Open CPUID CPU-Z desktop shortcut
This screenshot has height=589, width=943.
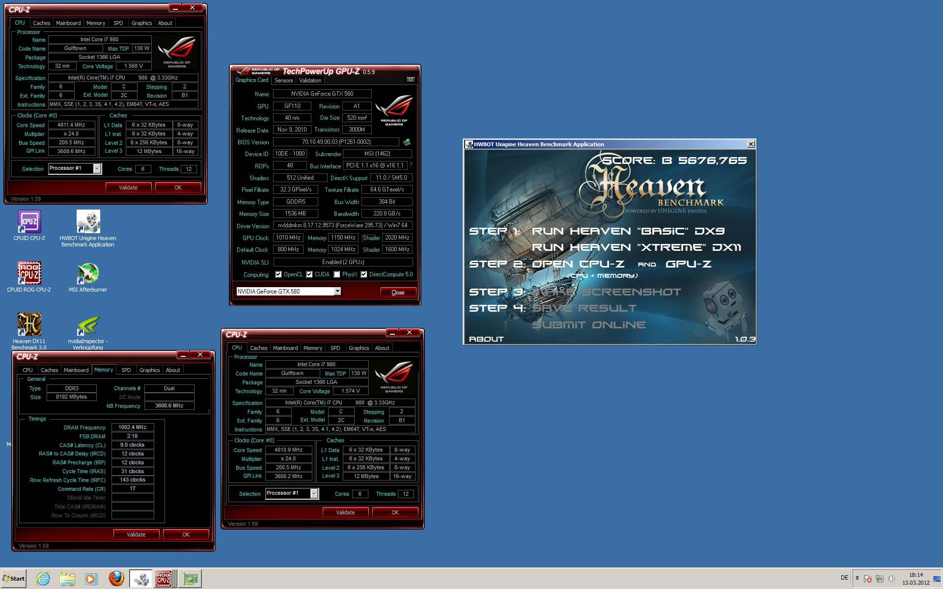[29, 226]
